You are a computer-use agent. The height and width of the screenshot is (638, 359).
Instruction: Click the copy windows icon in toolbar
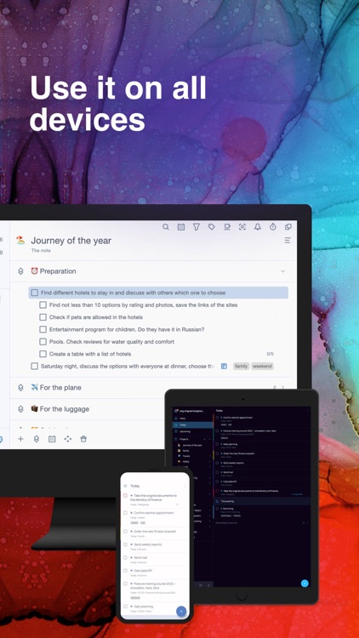[288, 227]
